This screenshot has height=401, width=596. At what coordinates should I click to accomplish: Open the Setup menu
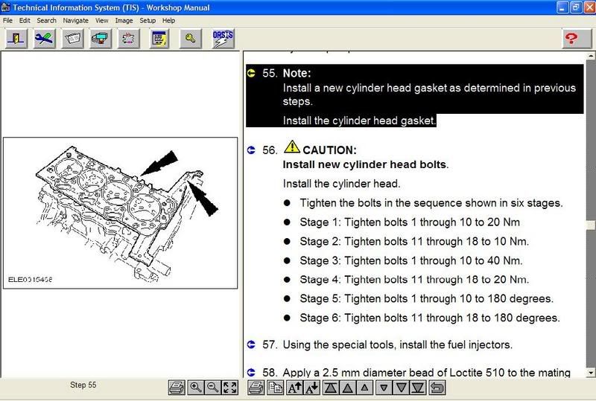148,21
